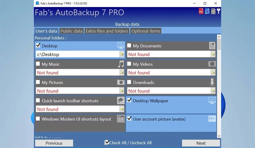The image size is (255, 148).
Task: Browse folder for My Pictures path
Action: pyautogui.click(x=122, y=91)
